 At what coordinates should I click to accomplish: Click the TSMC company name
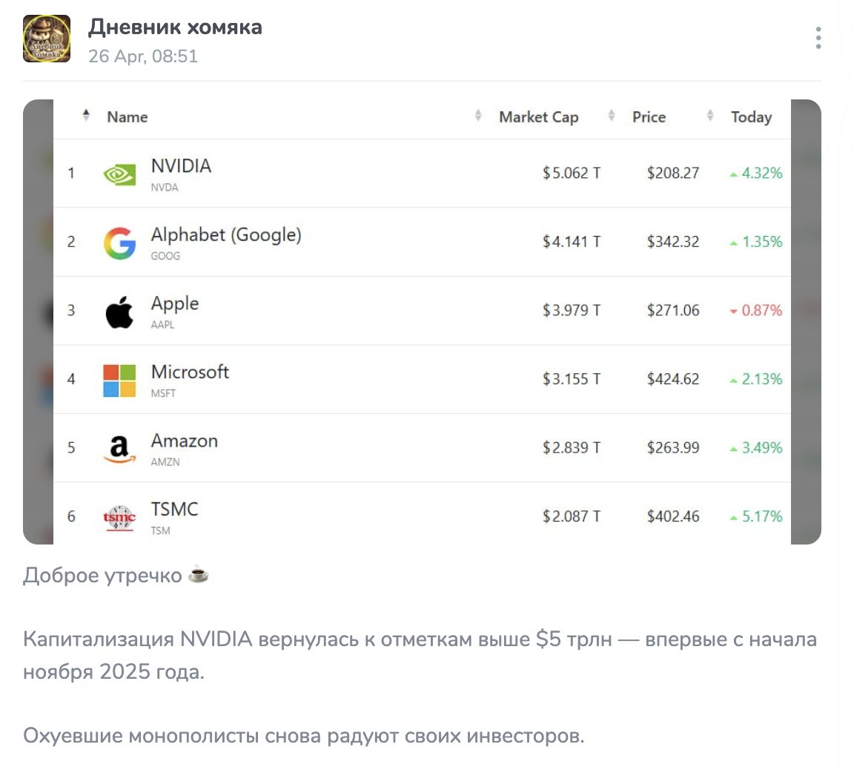click(x=175, y=509)
